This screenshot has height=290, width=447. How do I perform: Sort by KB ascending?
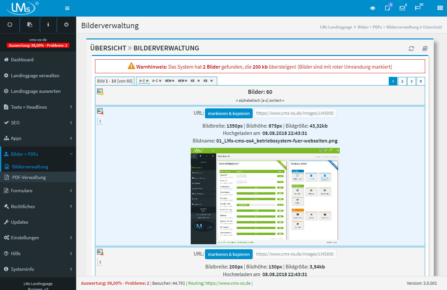tap(195, 81)
